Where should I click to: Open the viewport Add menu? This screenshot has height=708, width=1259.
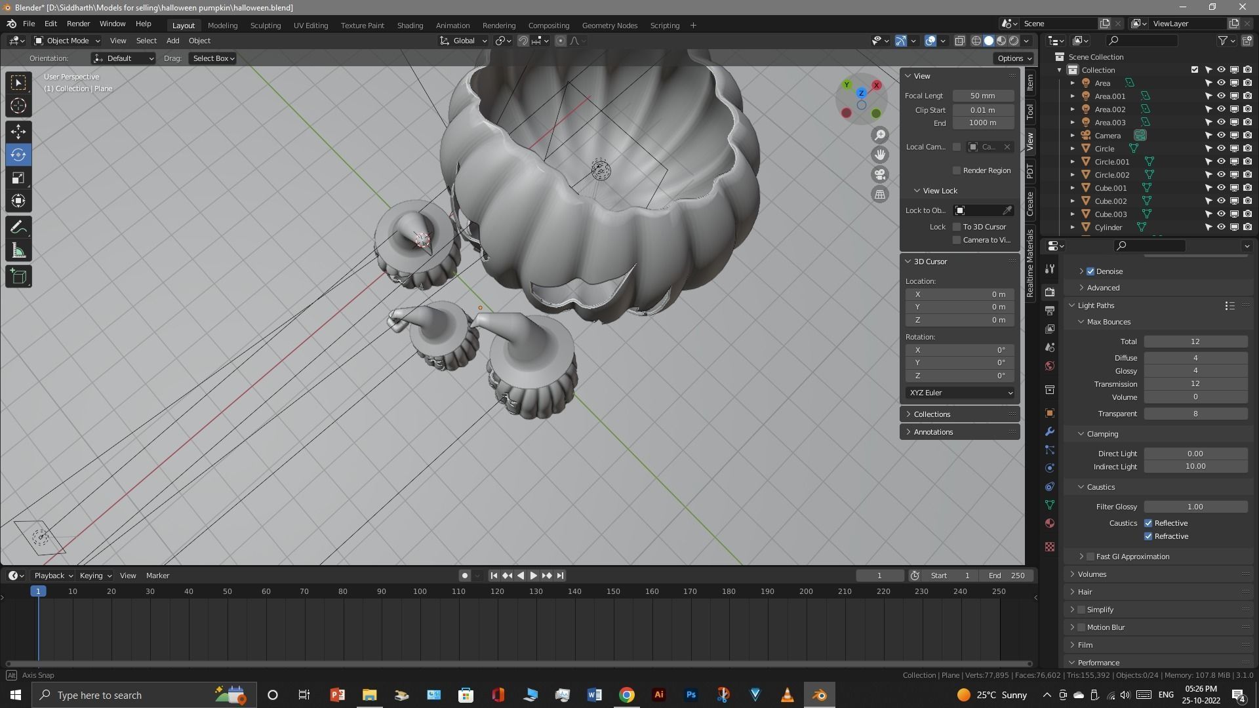172,41
